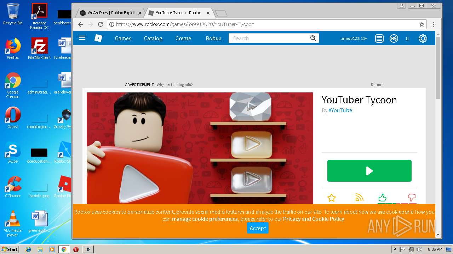Launch Google Chrome desktop shortcut
The width and height of the screenshot is (453, 254).
click(13, 85)
